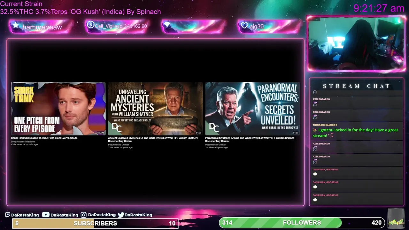Click the DaRastaKing handle beside the Twitch icon

[25, 215]
